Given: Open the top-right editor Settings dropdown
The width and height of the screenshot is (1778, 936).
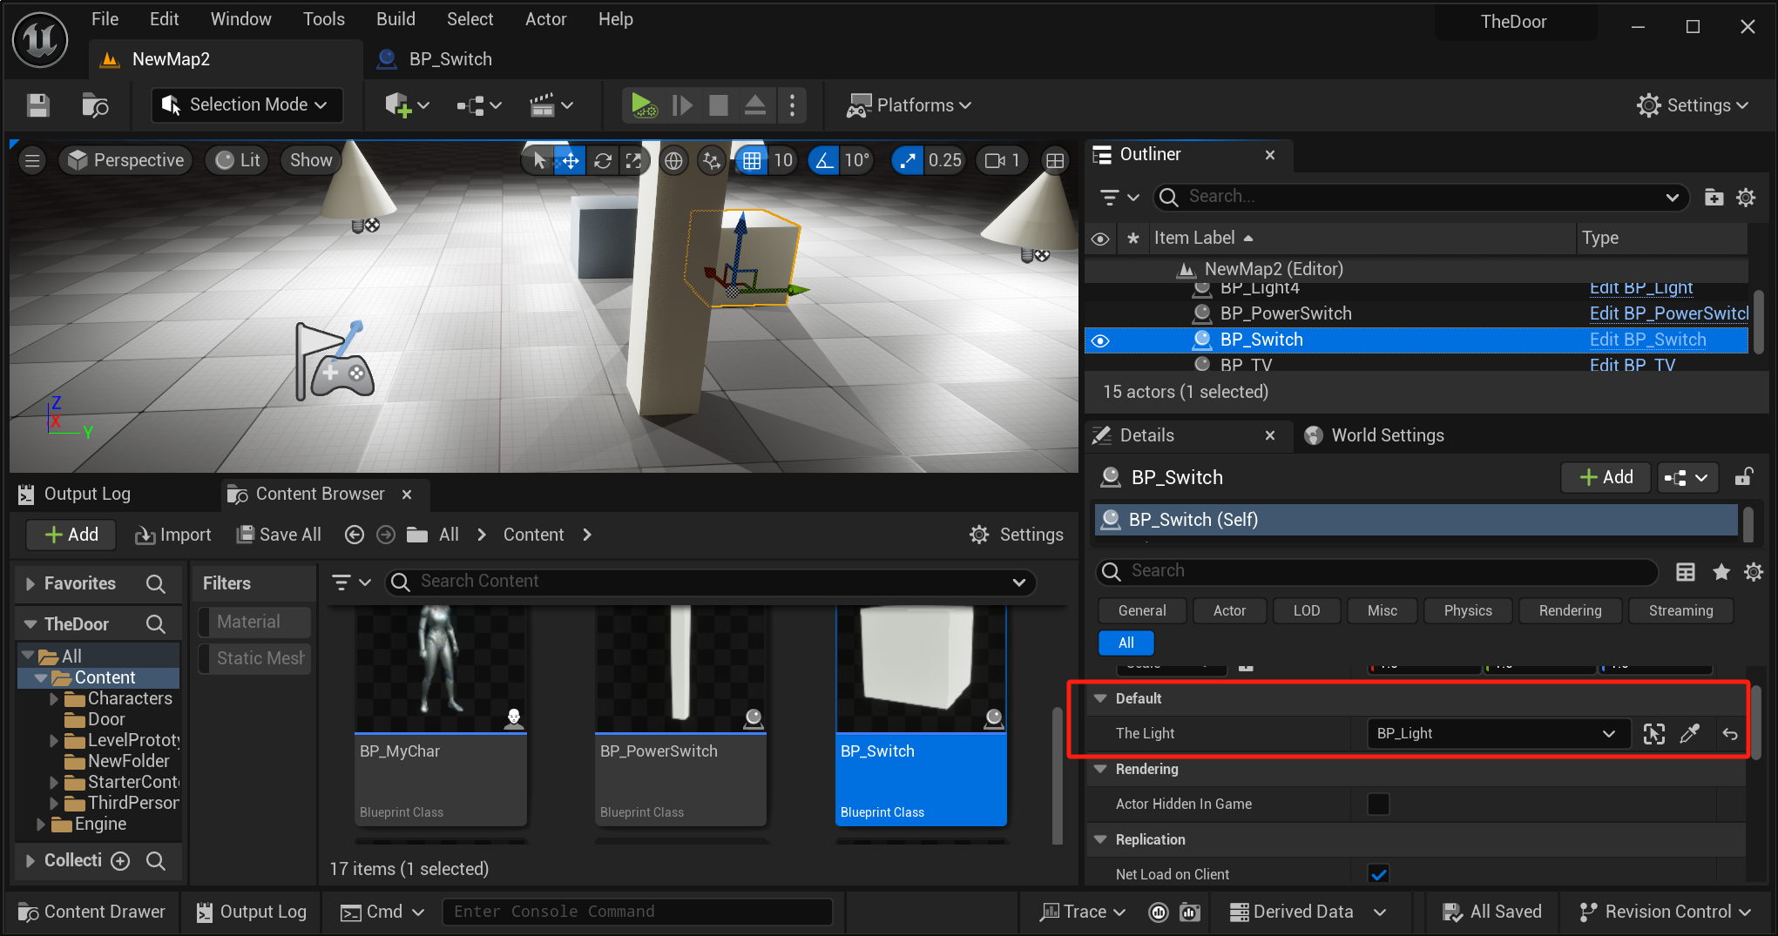Looking at the screenshot, I should [x=1692, y=105].
